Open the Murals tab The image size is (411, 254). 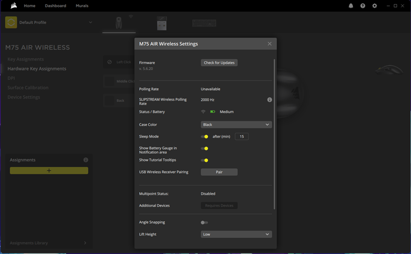[x=82, y=6]
